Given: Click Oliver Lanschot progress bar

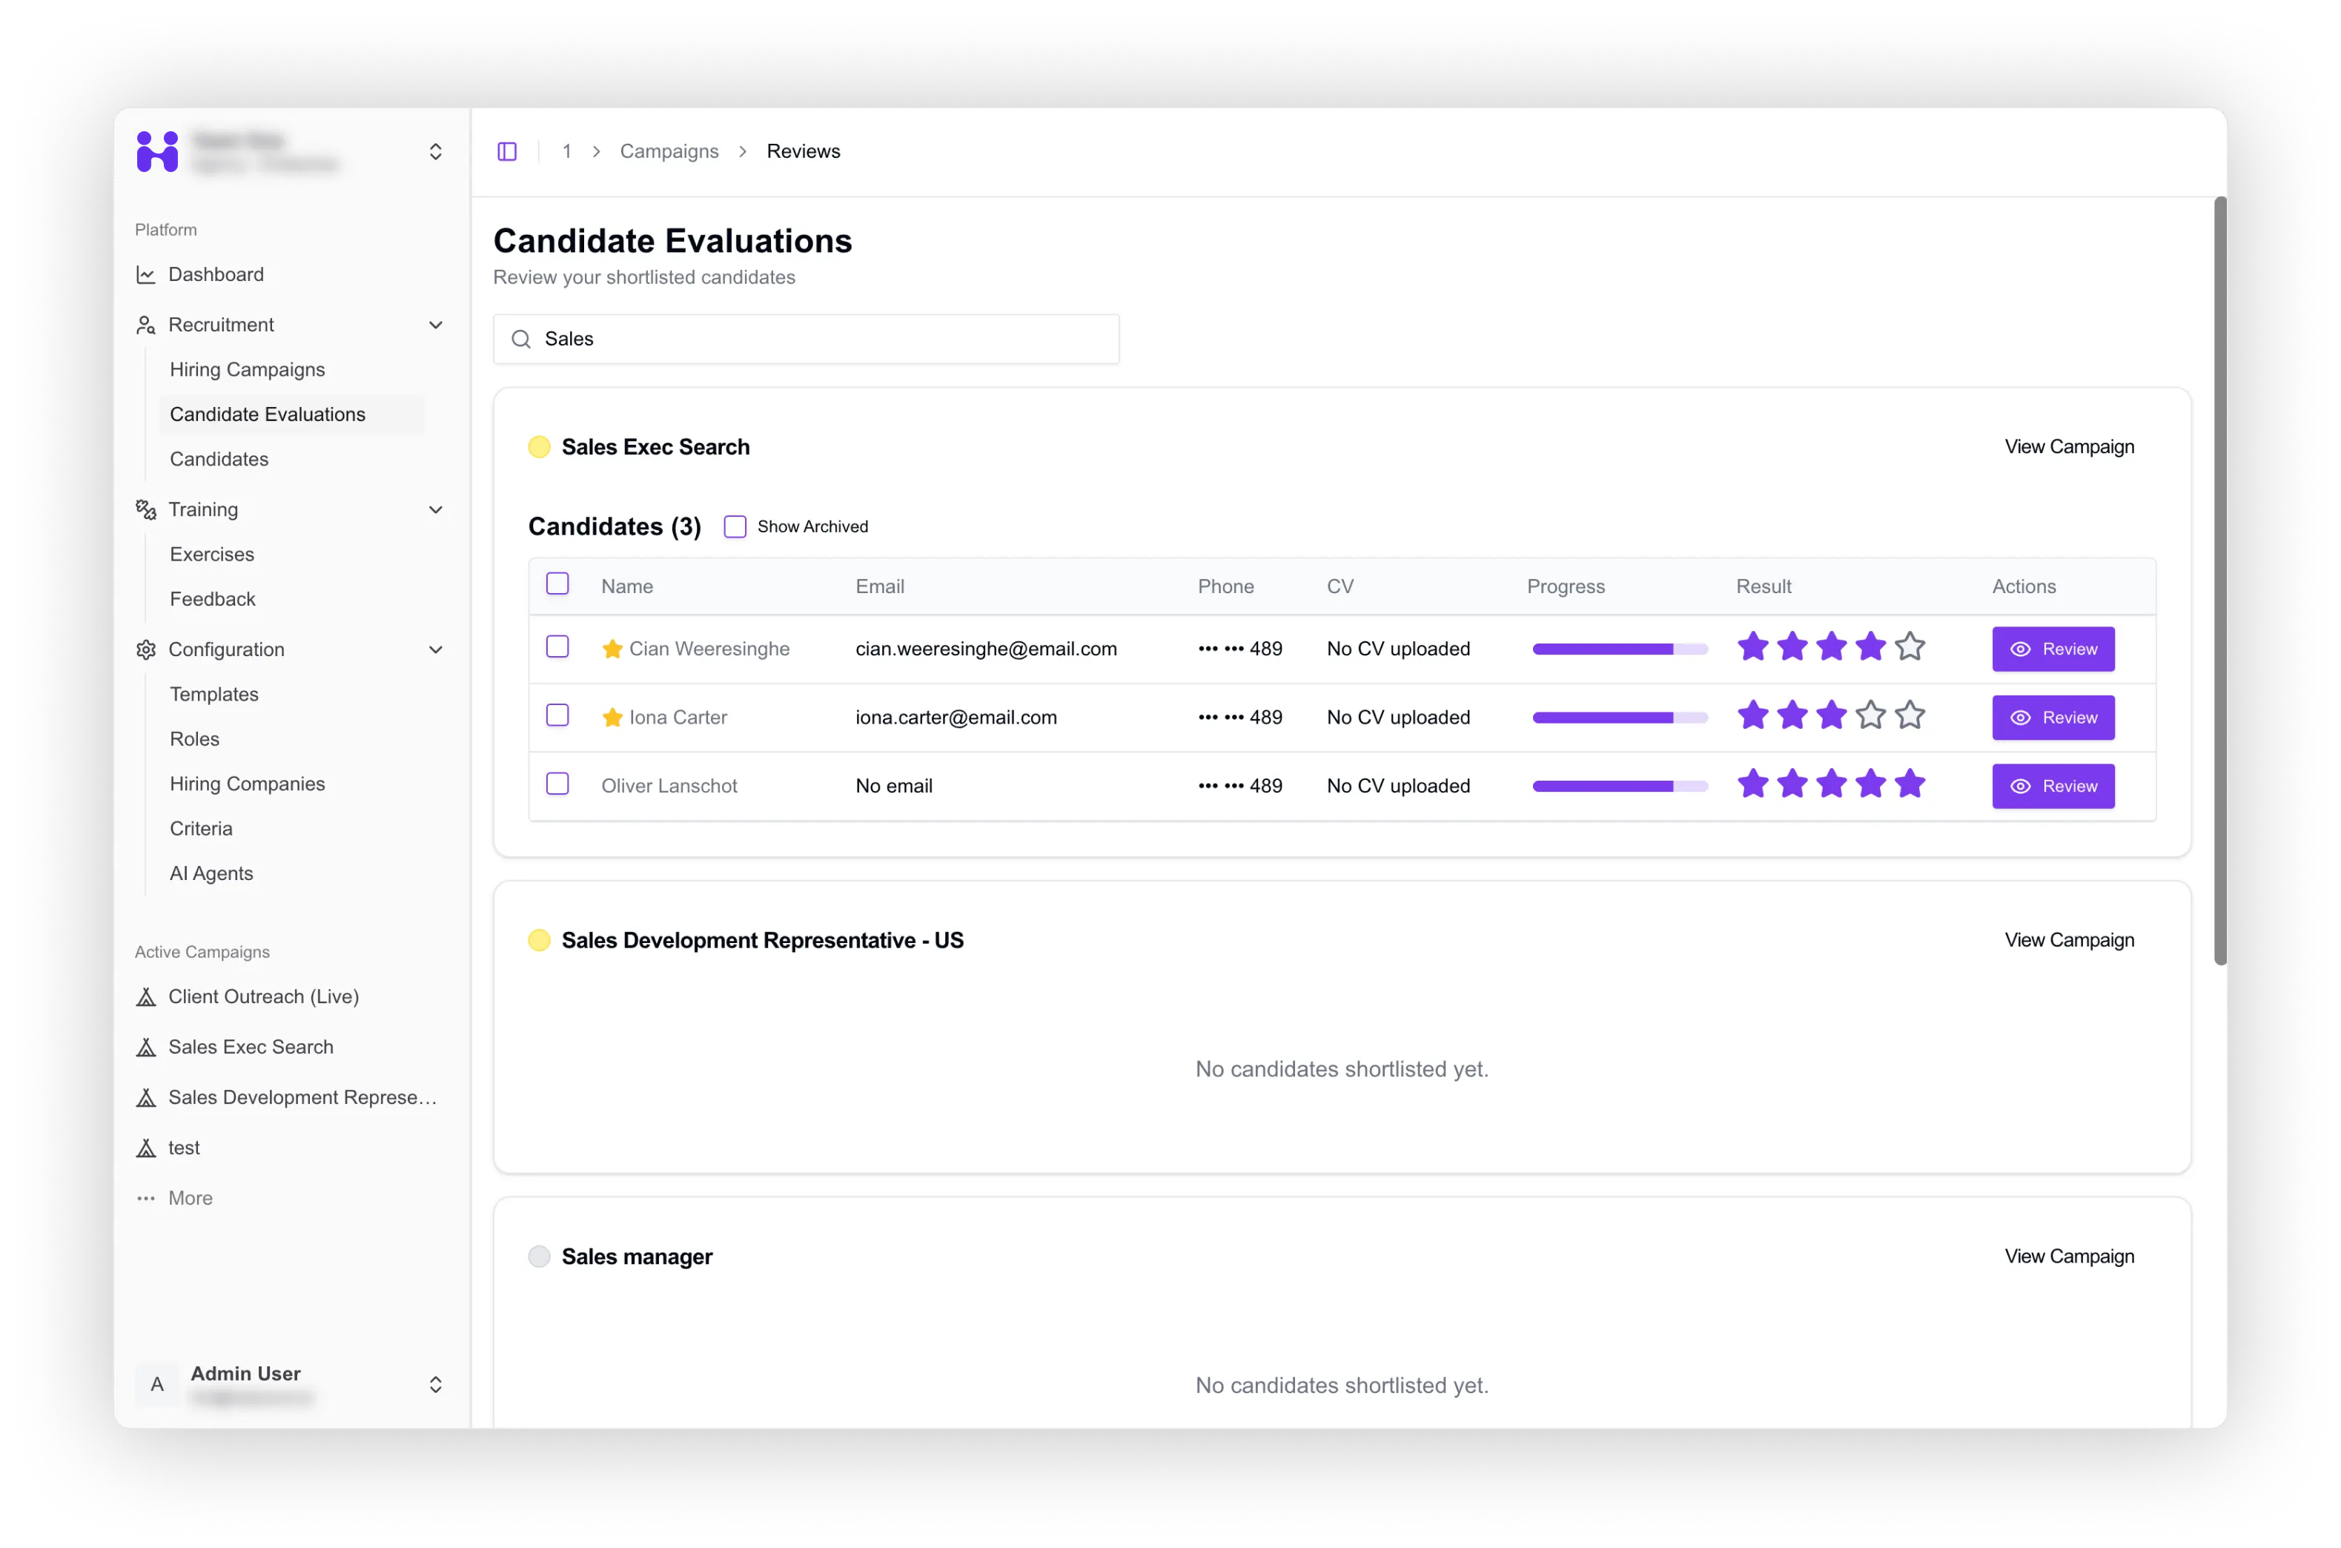Looking at the screenshot, I should coord(1620,787).
